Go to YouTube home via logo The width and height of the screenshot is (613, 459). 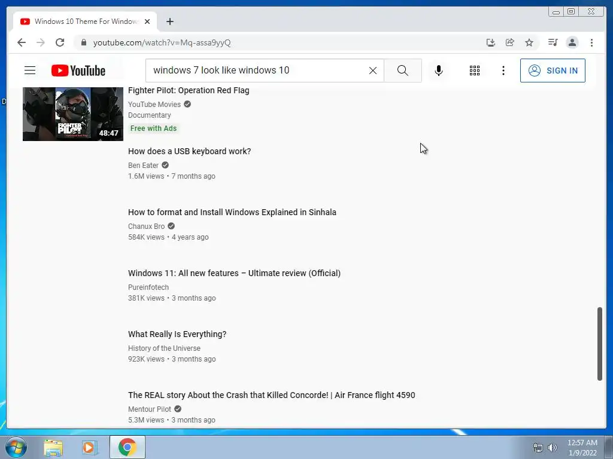point(78,71)
